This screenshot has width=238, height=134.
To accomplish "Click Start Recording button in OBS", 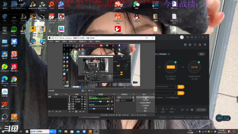I will (x=145, y=100).
